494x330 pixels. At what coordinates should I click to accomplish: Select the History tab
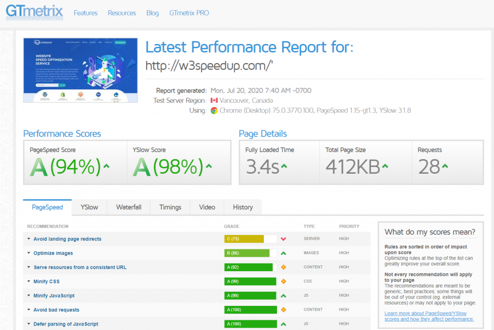point(243,207)
